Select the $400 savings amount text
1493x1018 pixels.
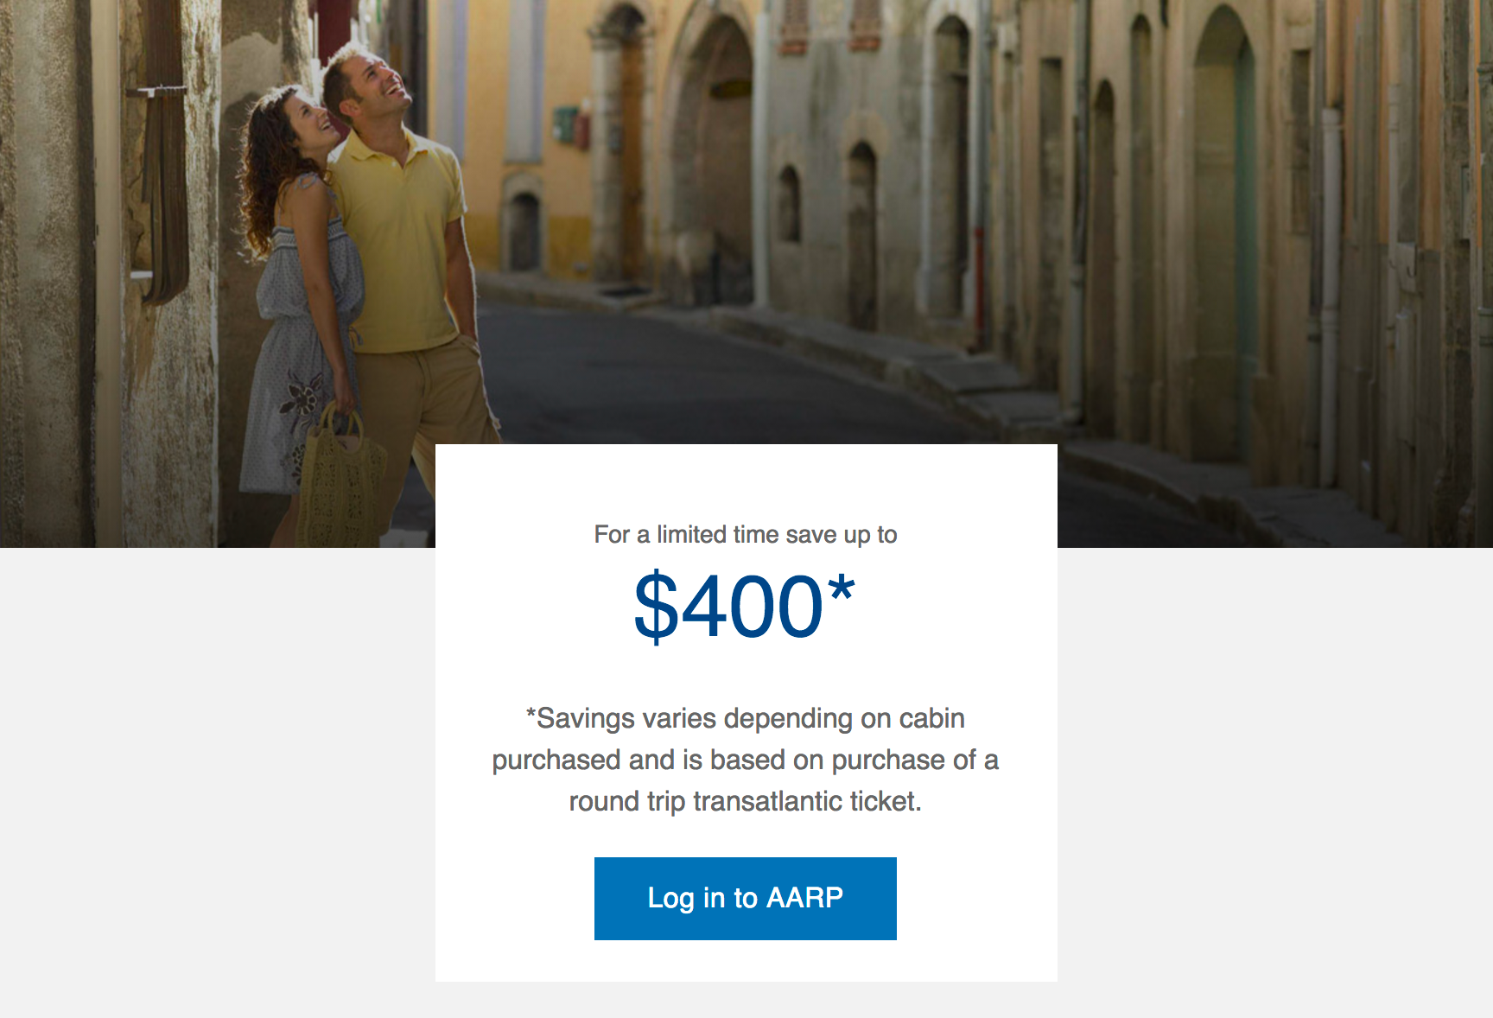pos(728,607)
